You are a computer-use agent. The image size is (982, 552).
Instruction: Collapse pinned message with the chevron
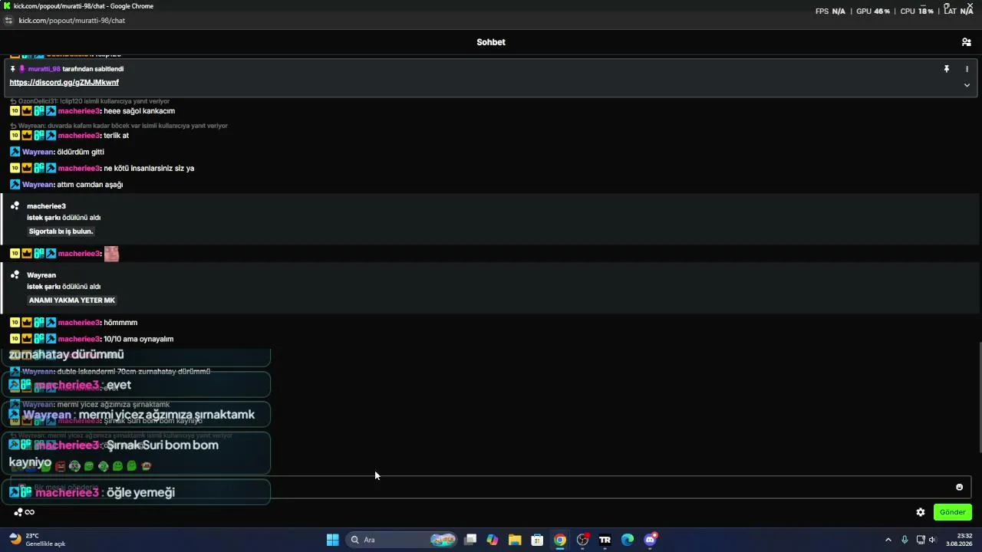(x=967, y=85)
